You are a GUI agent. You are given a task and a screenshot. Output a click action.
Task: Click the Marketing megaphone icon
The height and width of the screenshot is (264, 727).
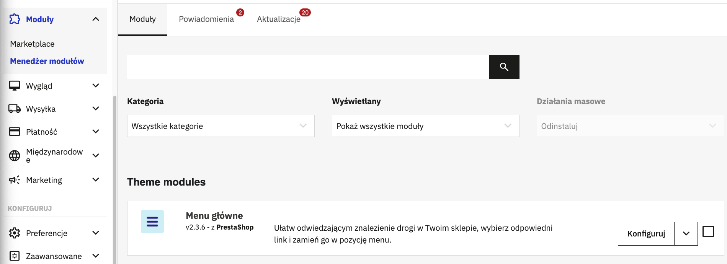click(15, 180)
